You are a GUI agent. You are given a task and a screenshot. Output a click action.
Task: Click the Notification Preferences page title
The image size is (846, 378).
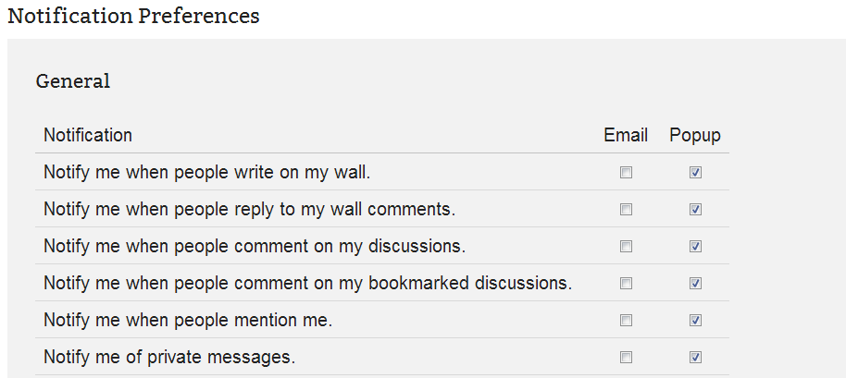(133, 17)
